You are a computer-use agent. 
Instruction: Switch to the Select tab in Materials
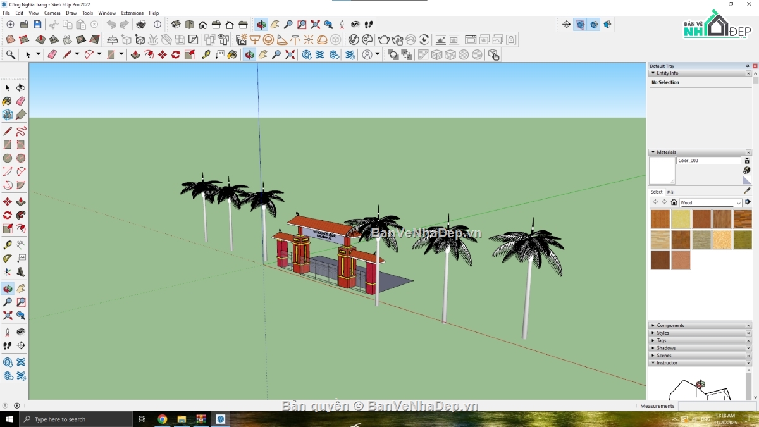pos(657,192)
